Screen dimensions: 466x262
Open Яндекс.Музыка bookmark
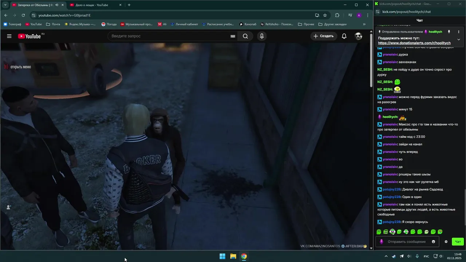coord(80,24)
